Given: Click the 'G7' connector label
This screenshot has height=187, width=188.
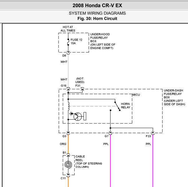Looking at the screenshot, I should 106,136.
